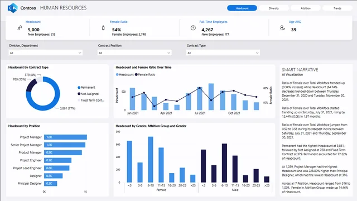Screen dimensions: 357x201
Task: Click the Female 11-15 bar
Action: coord(161,165)
